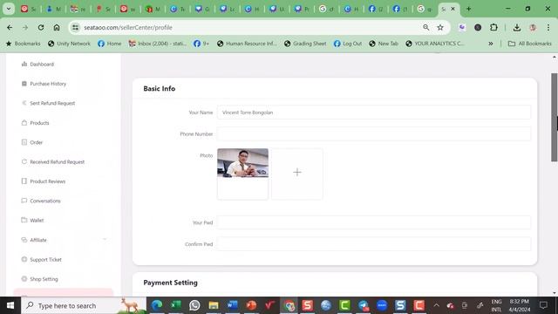
Task: Click the Confirm Pwd input field
Action: coord(374,244)
